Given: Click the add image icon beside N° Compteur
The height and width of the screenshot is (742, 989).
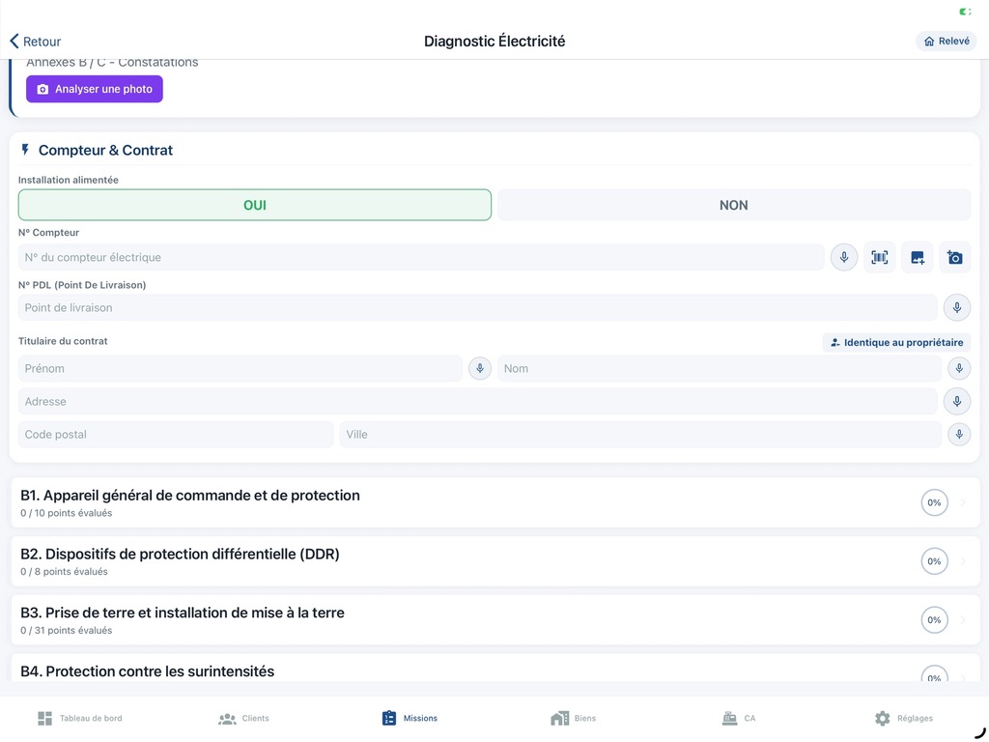Looking at the screenshot, I should click(917, 258).
